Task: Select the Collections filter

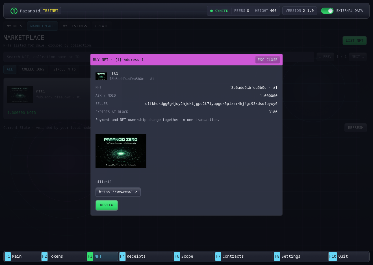Action: [33, 69]
